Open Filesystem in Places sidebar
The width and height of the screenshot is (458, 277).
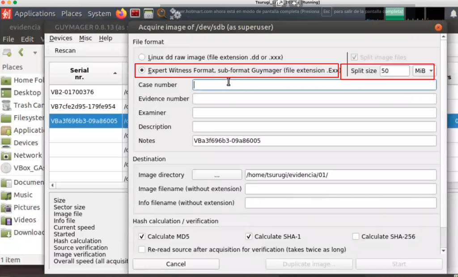(x=22, y=118)
